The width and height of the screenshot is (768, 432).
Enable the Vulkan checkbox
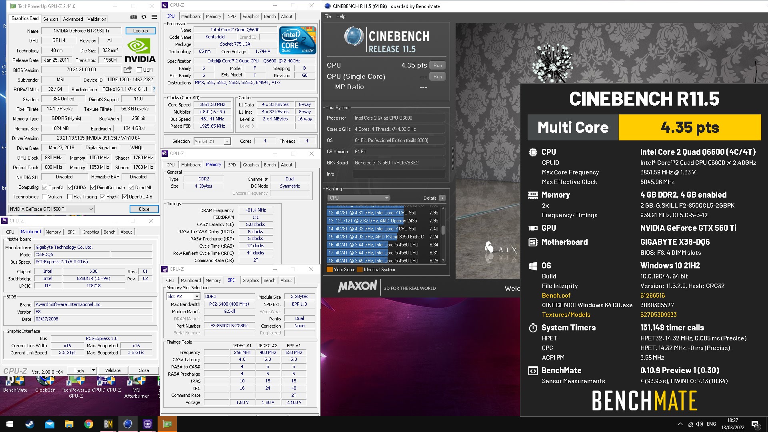[44, 197]
